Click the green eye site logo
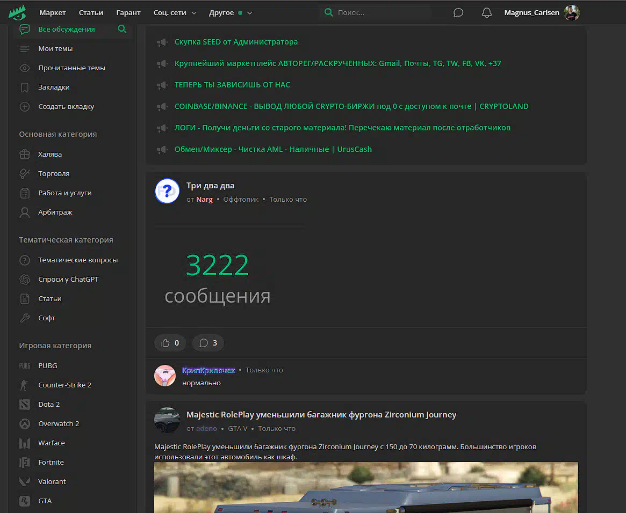Viewport: 626px width, 513px height. point(18,13)
